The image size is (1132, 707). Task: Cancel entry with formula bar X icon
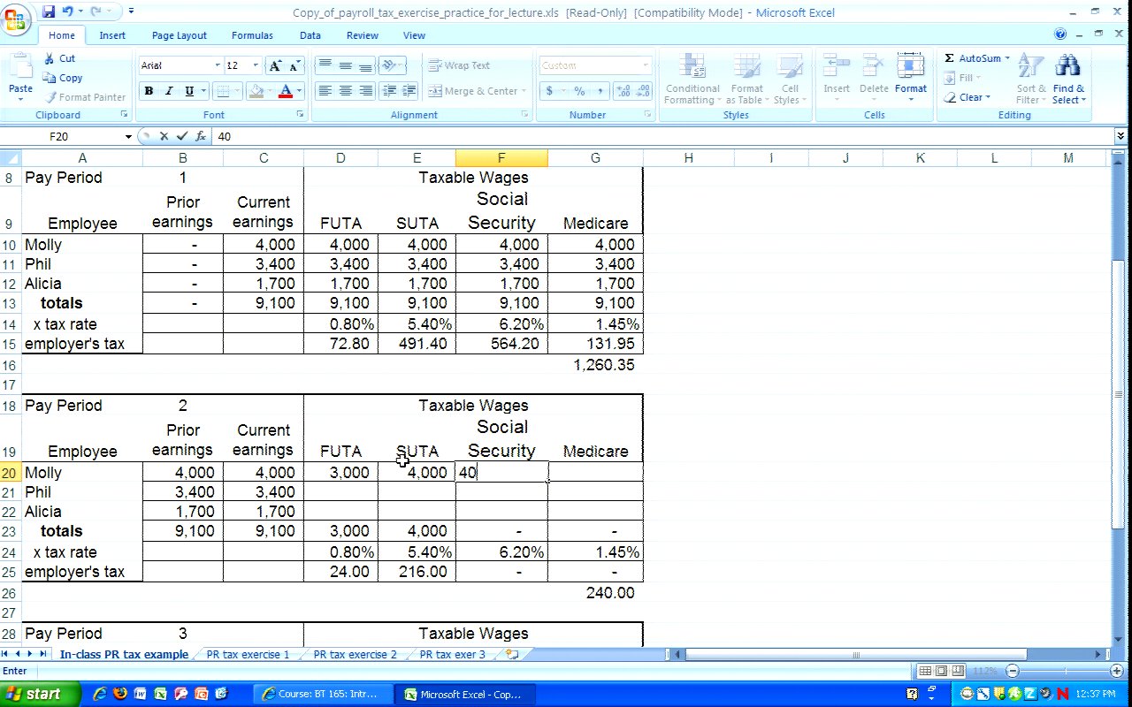pos(164,136)
